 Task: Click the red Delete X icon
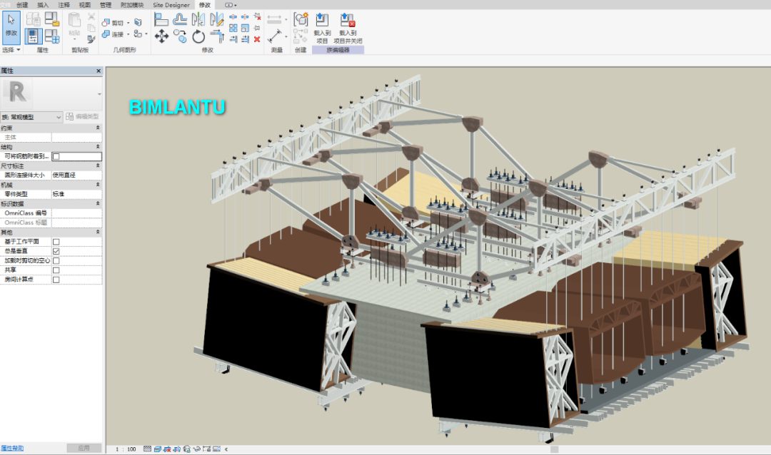(x=257, y=39)
